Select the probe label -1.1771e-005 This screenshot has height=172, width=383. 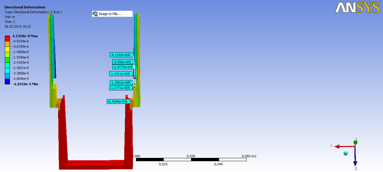(121, 88)
